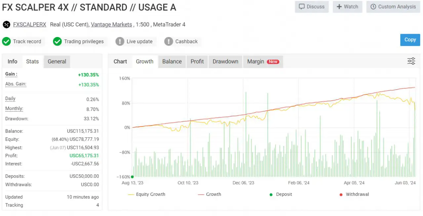Click the Live update exclamation icon

point(120,41)
